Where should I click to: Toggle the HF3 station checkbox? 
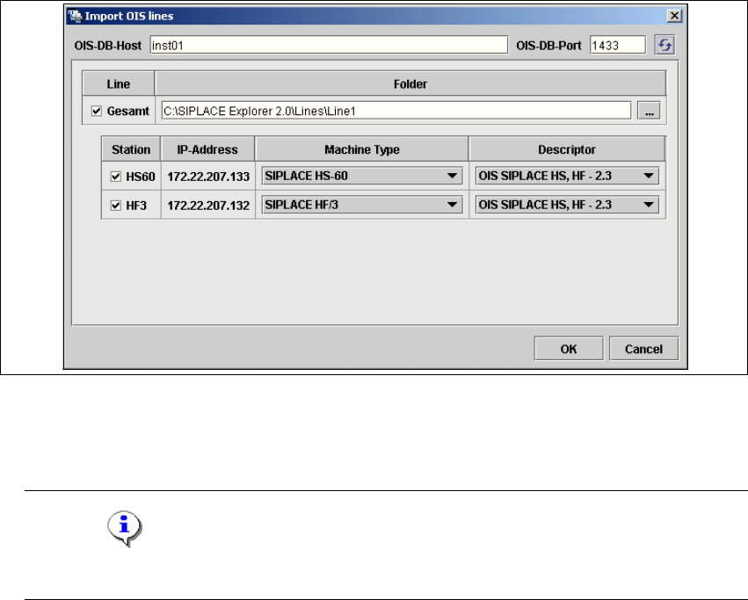tap(116, 206)
